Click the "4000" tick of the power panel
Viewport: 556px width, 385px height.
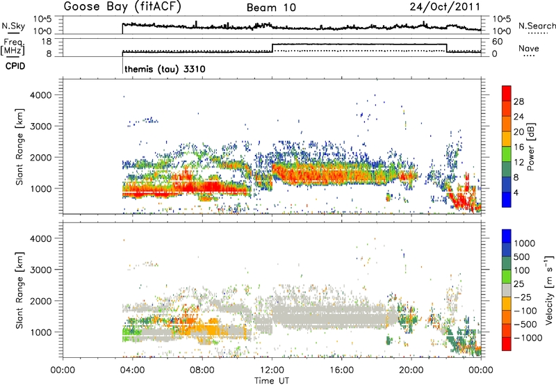click(40, 95)
